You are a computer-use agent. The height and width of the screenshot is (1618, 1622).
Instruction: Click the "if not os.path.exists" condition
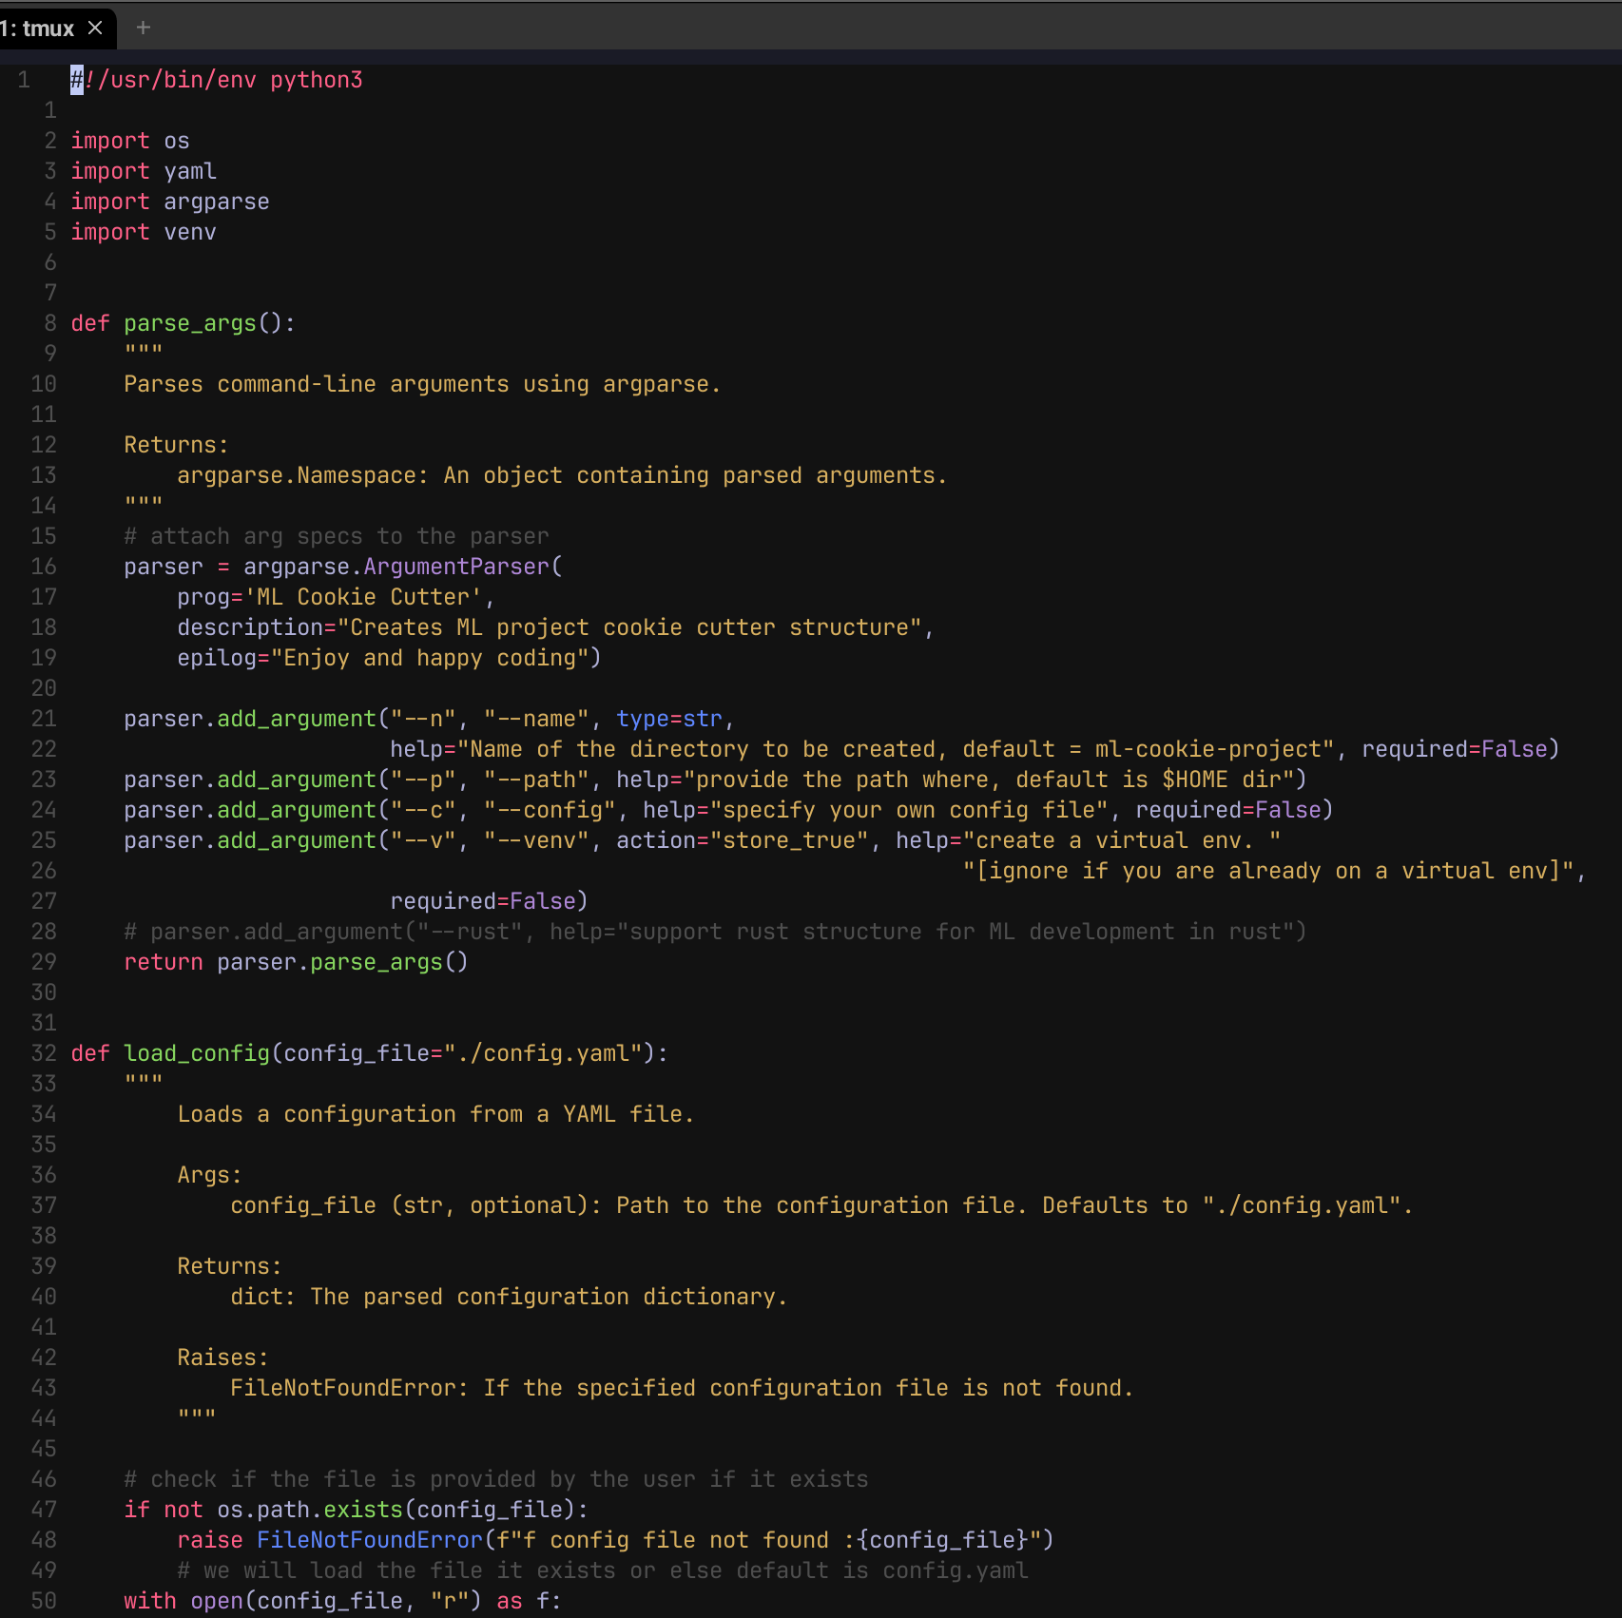(x=356, y=1510)
